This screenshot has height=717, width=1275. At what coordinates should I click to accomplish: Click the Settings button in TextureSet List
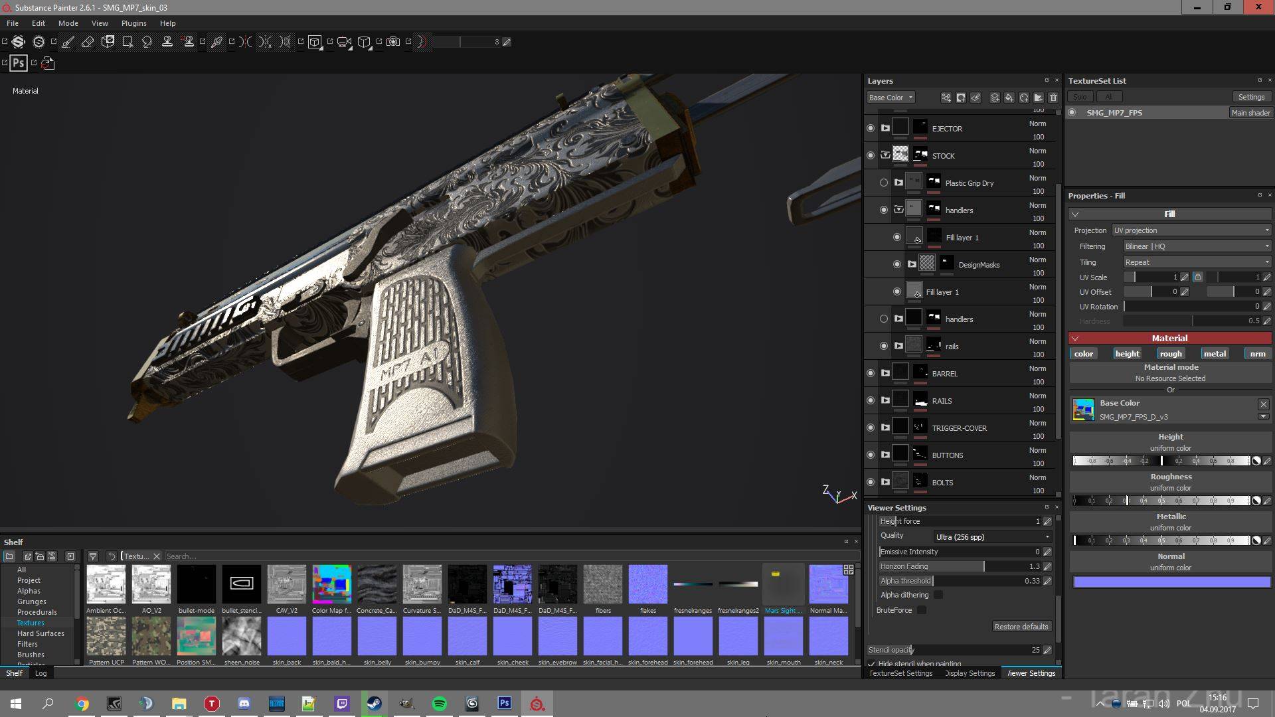point(1250,96)
